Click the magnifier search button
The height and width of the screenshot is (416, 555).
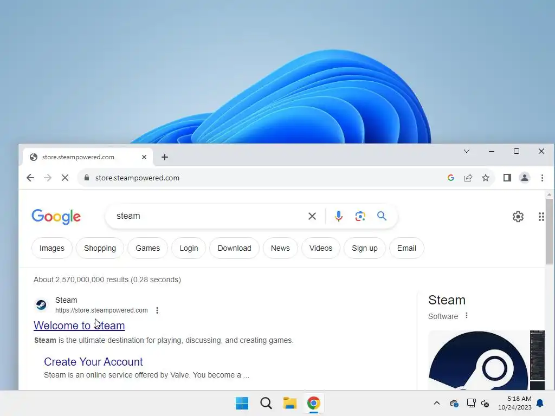pyautogui.click(x=382, y=216)
